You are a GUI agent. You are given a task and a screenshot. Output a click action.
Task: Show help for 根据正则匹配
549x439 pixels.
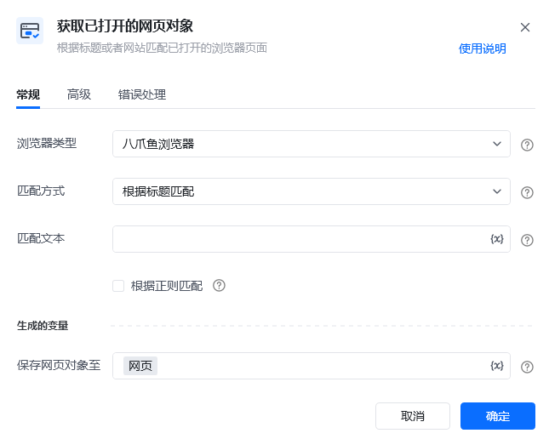[x=220, y=286]
